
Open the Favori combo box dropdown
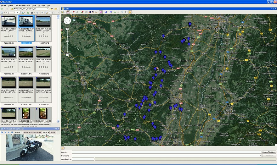(x=260, y=152)
